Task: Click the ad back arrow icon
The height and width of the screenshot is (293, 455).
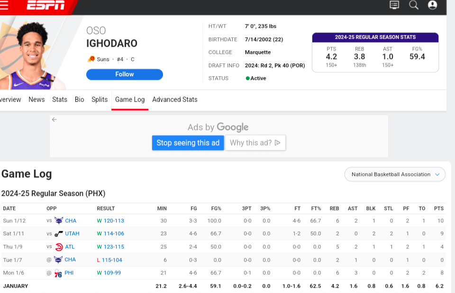Action: (55, 120)
